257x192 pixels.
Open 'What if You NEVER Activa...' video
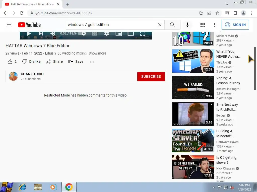[228, 54]
